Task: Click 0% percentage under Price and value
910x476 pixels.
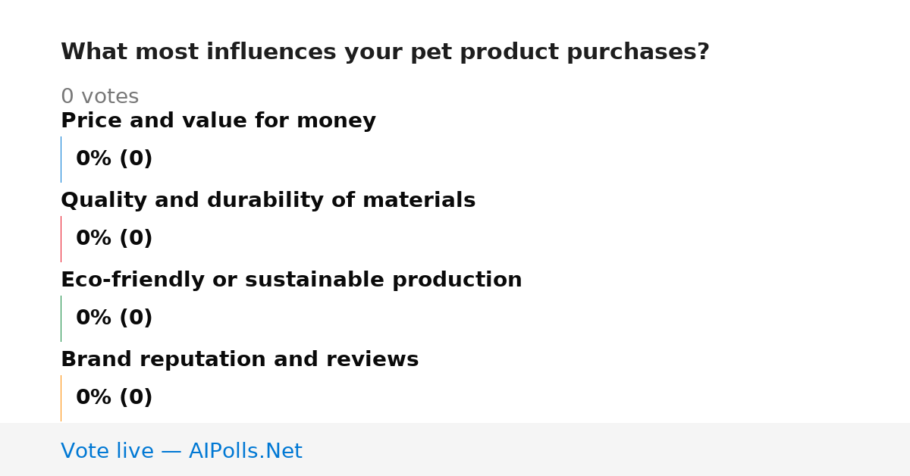Action: pyautogui.click(x=94, y=159)
